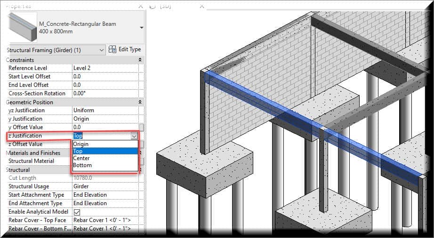Click the Start Level Offset value
The width and height of the screenshot is (434, 238).
104,77
